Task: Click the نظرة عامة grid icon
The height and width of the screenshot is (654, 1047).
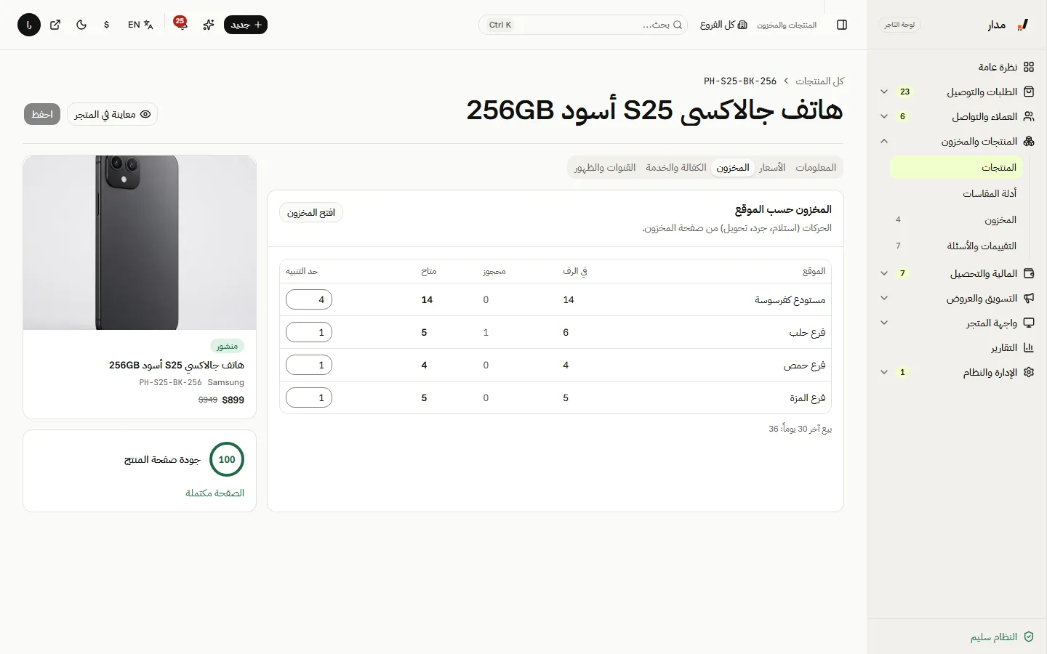Action: [1029, 67]
